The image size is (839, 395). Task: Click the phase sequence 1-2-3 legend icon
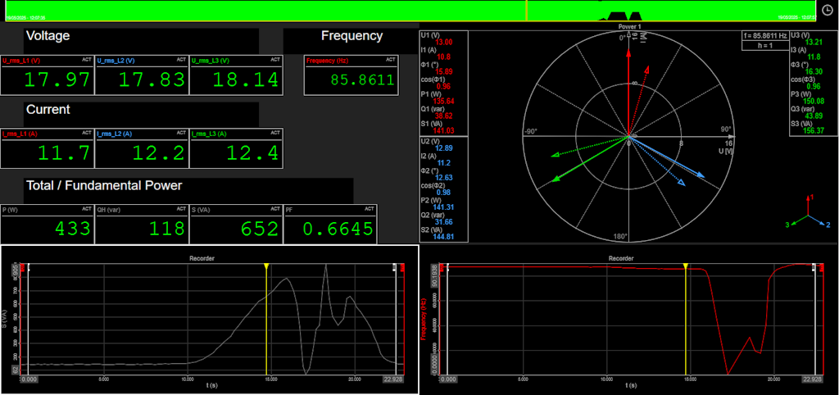(808, 213)
